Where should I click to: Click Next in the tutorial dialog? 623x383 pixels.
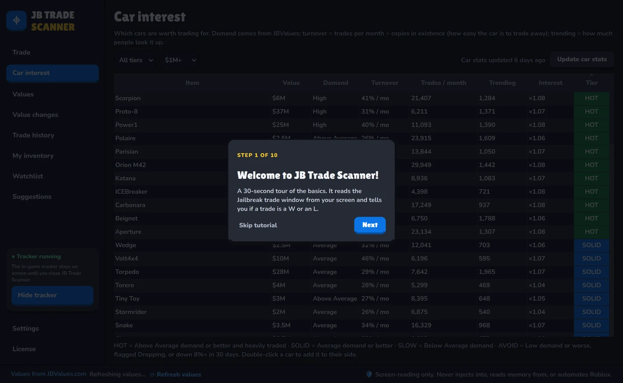370,225
